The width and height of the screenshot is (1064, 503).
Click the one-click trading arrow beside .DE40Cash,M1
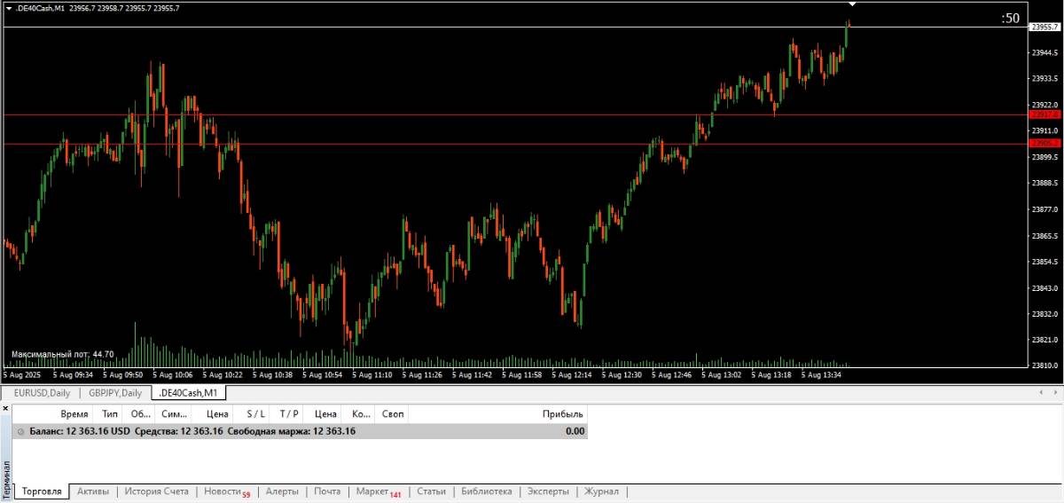[x=9, y=9]
